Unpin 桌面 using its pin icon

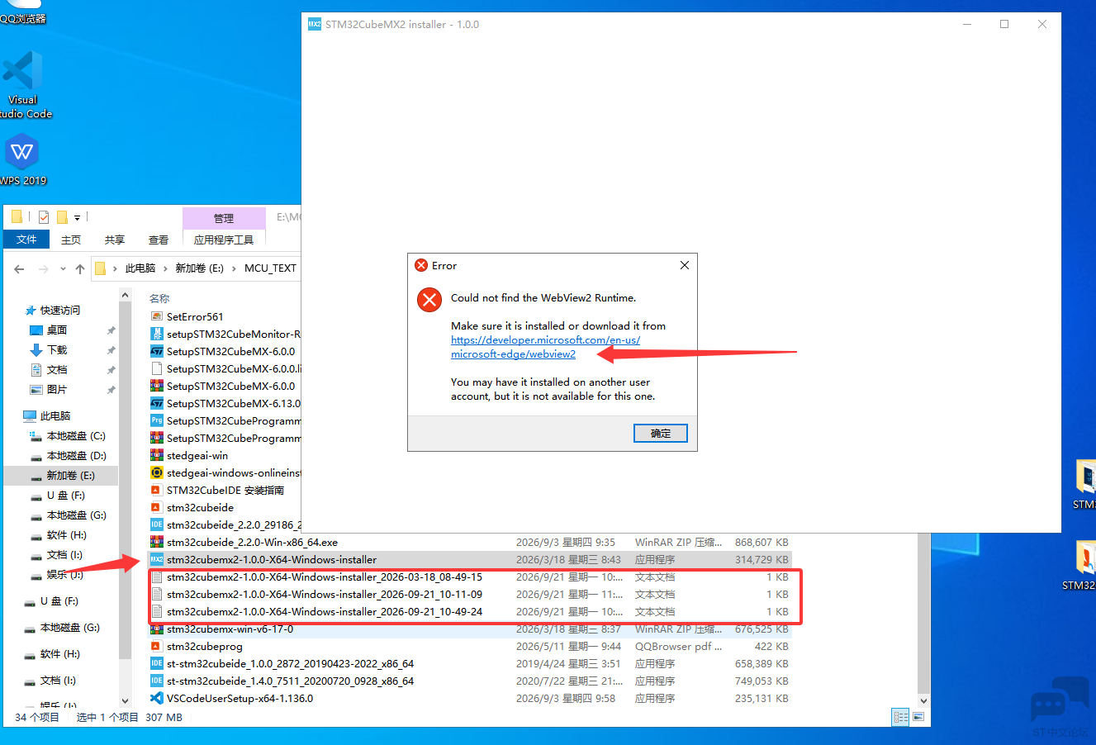[x=111, y=330]
